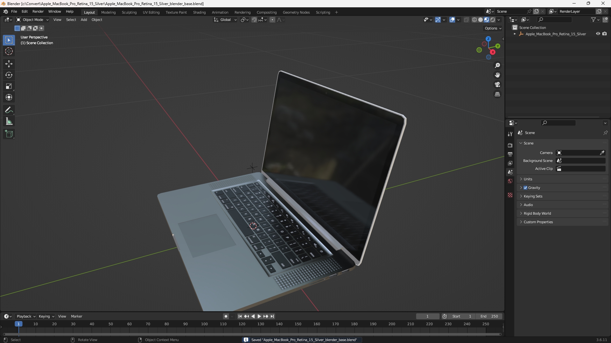Open the Global transform orientation dropdown

(225, 20)
